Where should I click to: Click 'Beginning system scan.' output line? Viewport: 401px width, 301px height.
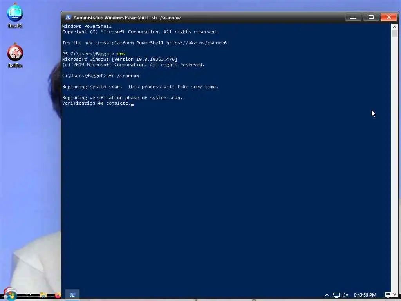point(92,87)
